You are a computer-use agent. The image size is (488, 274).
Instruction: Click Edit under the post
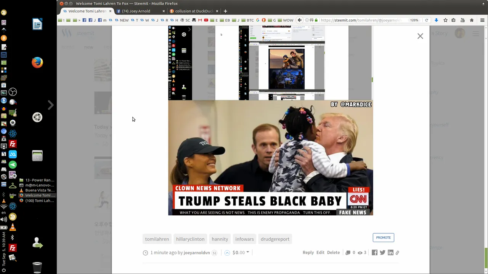coord(320,252)
